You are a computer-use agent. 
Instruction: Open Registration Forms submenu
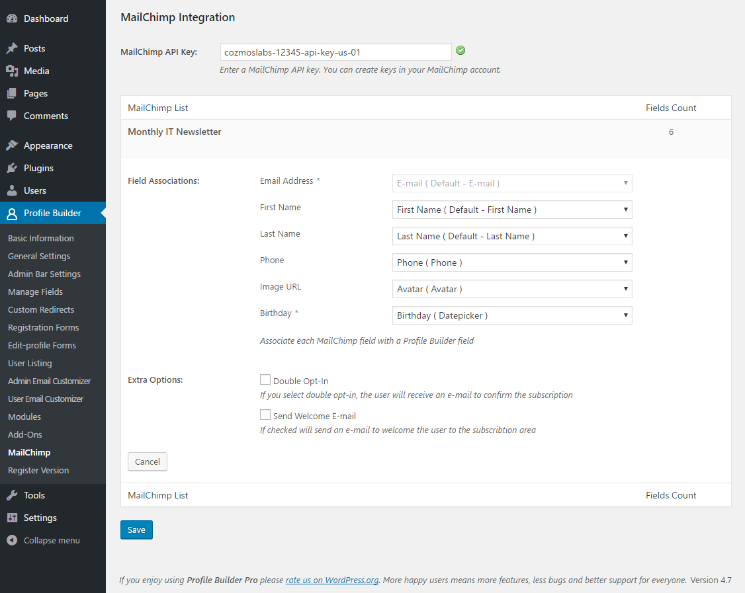43,328
